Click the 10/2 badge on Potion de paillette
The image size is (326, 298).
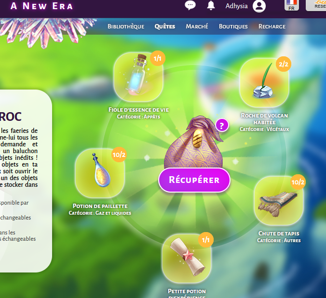119,155
